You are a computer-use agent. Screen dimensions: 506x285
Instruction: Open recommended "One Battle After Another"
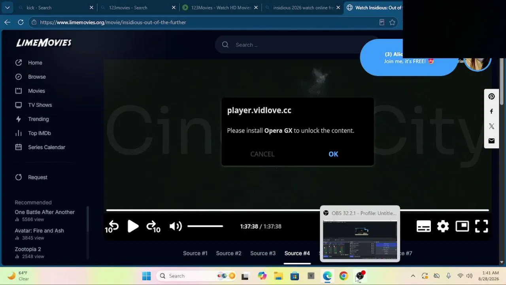point(45,212)
